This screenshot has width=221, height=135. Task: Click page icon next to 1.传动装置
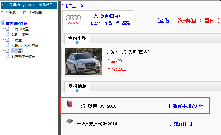coord(7,29)
